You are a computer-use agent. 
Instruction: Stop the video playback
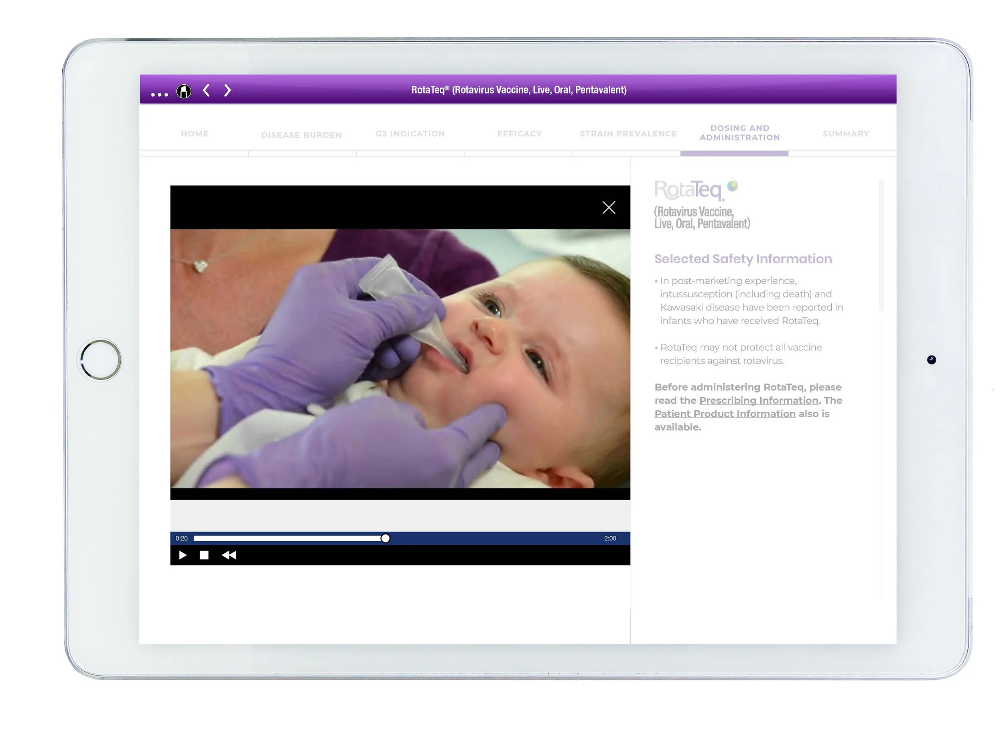pos(204,555)
